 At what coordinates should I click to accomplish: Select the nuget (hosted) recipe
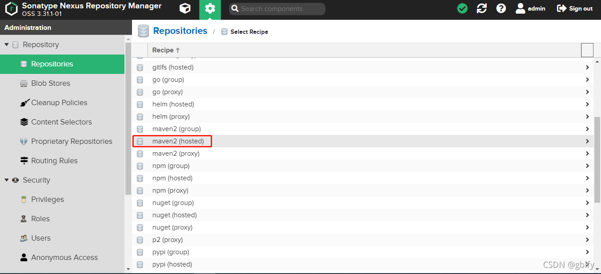point(363,215)
